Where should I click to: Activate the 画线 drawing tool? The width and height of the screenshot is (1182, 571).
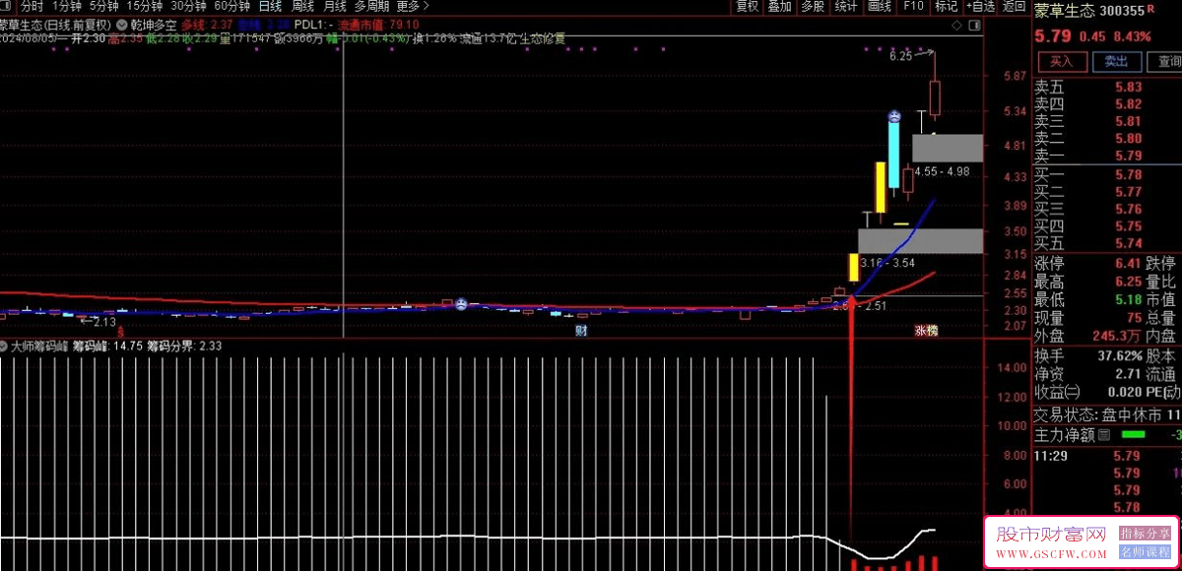coord(880,6)
